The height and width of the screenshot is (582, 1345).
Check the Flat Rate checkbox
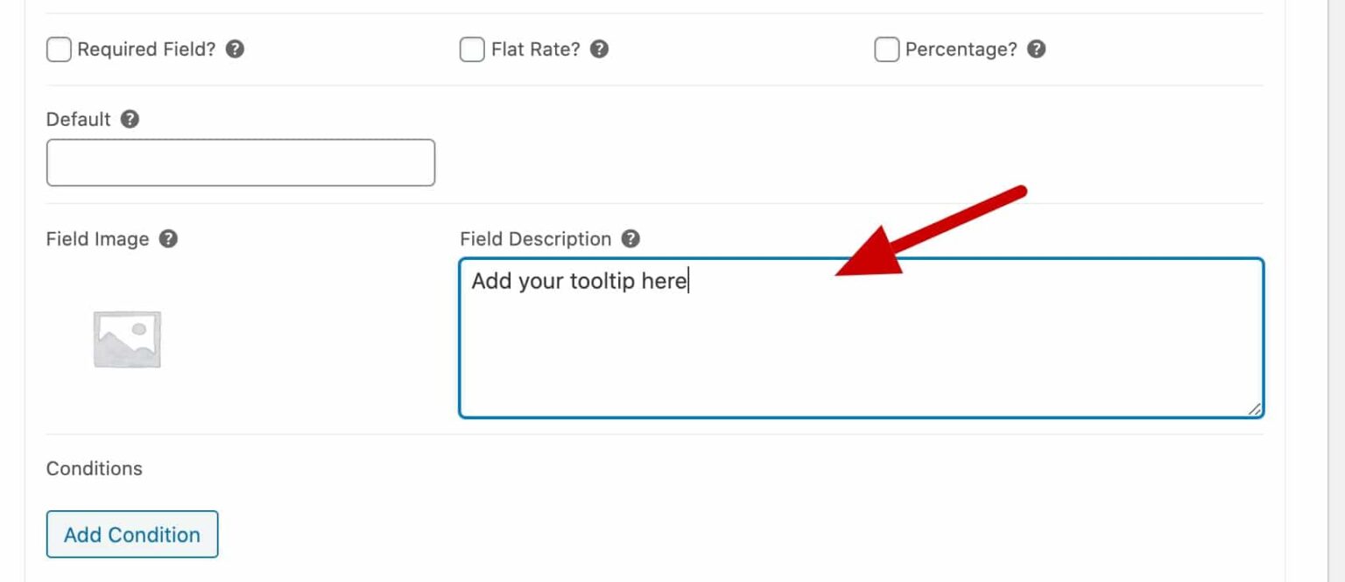pos(472,49)
